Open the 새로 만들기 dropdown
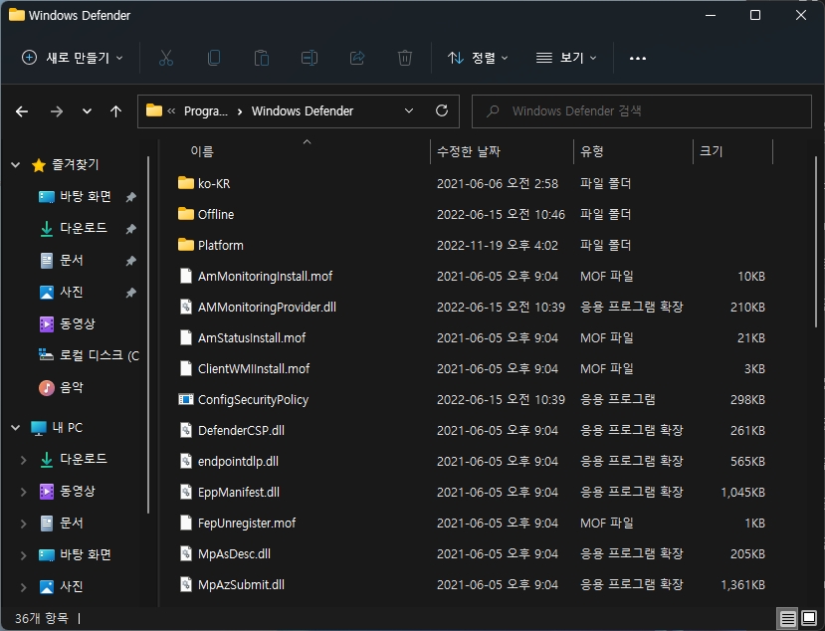 pyautogui.click(x=73, y=58)
